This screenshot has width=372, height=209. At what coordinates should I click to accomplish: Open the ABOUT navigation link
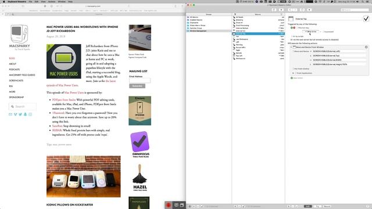coord(13,64)
